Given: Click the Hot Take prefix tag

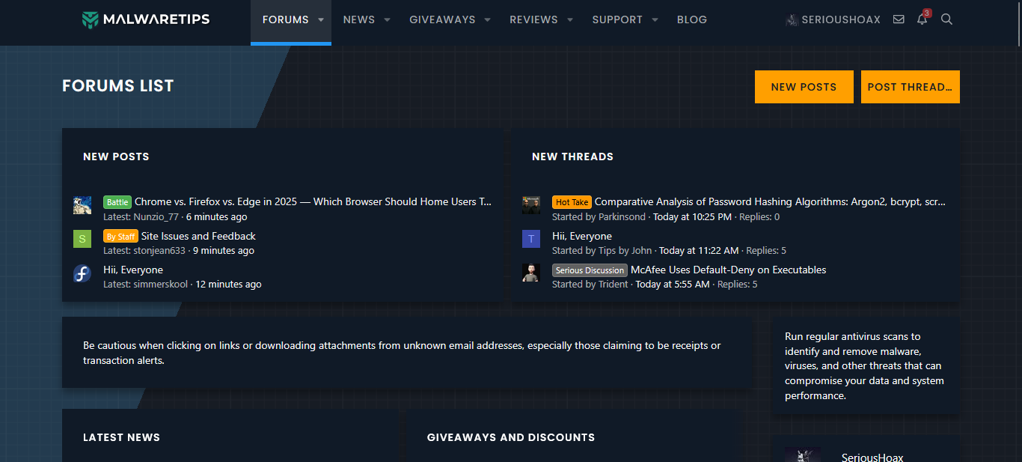Looking at the screenshot, I should [x=572, y=202].
